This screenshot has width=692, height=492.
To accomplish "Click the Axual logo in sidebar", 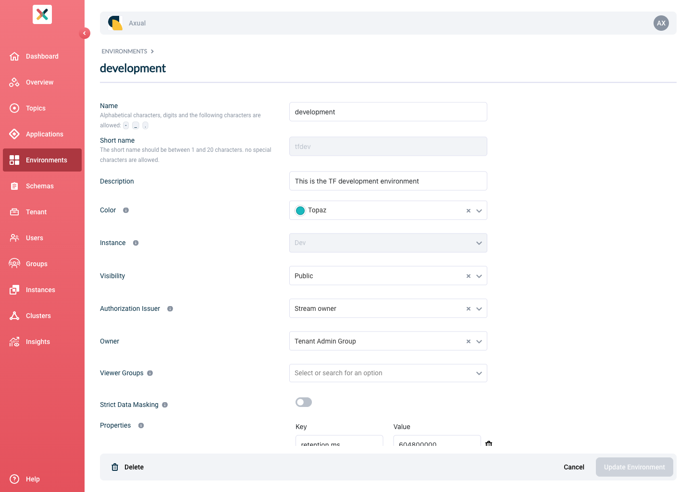I will coord(42,14).
